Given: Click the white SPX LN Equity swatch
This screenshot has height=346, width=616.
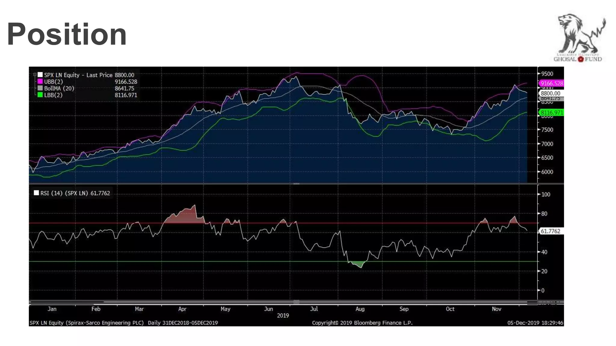Looking at the screenshot, I should 40,74.
